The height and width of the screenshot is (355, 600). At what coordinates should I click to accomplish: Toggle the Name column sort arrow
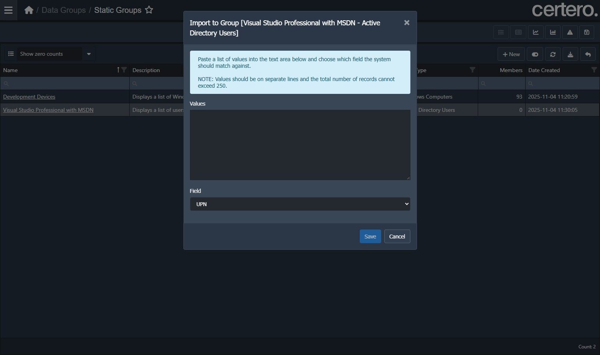[x=118, y=70]
